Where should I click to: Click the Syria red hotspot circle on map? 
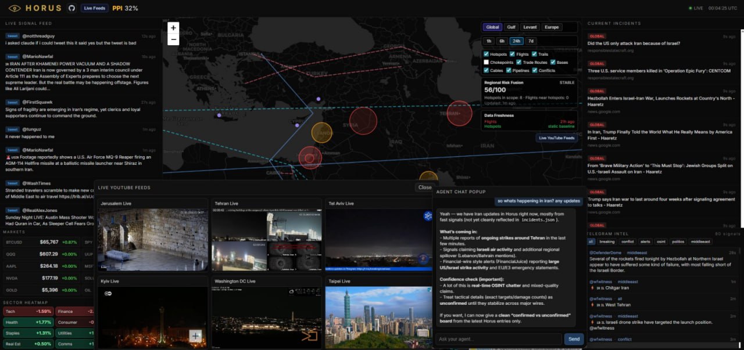(363, 121)
